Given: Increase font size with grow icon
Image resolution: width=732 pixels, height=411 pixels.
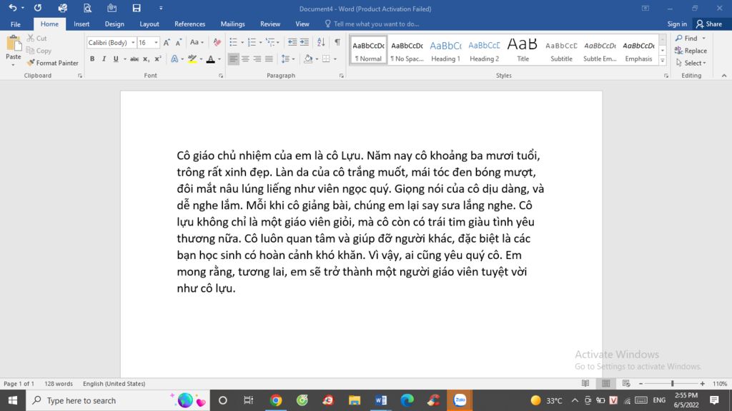Looking at the screenshot, I should (x=167, y=42).
